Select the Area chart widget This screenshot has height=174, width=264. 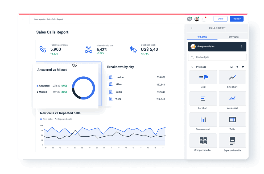[x=232, y=98]
